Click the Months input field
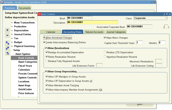This screenshot has width=172, height=110. coord(162,43)
